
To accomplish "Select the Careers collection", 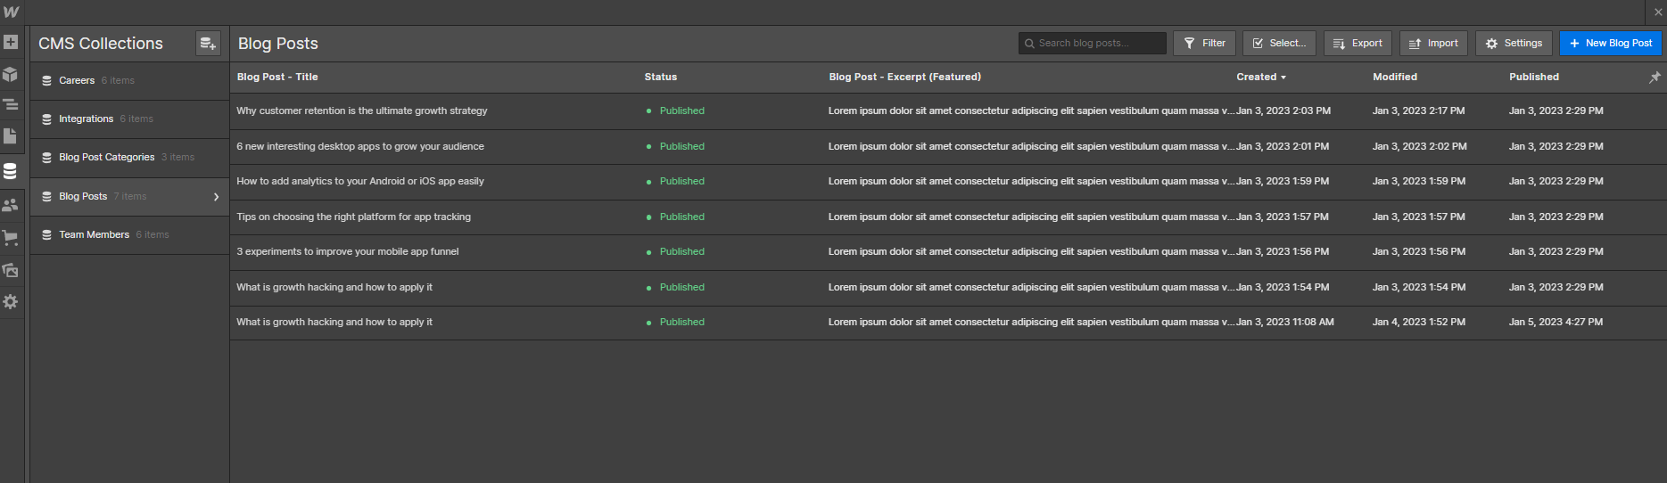I will pos(77,81).
